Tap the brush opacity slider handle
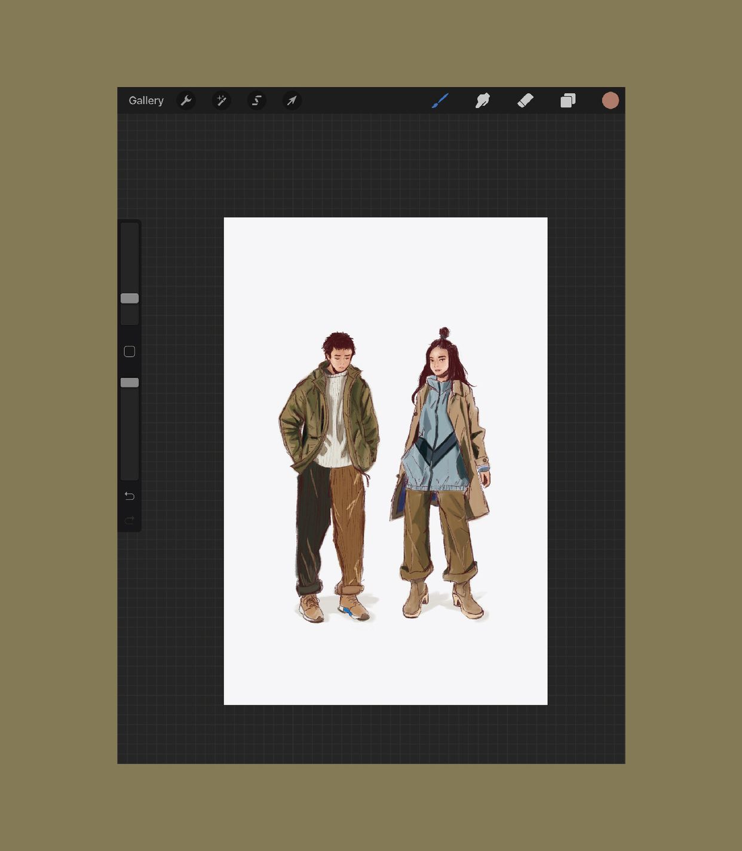 (130, 382)
